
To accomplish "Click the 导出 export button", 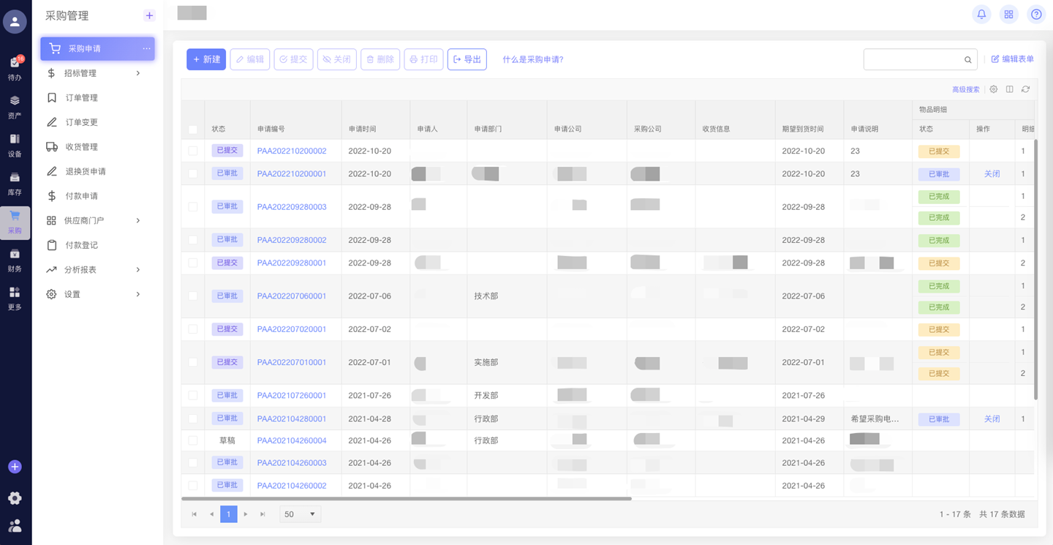I will (x=467, y=59).
